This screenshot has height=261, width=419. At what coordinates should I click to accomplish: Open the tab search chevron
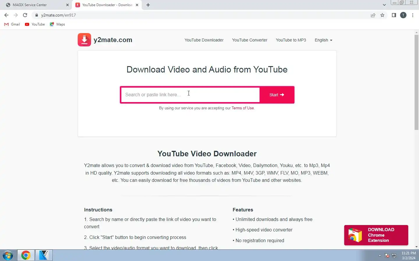[384, 5]
